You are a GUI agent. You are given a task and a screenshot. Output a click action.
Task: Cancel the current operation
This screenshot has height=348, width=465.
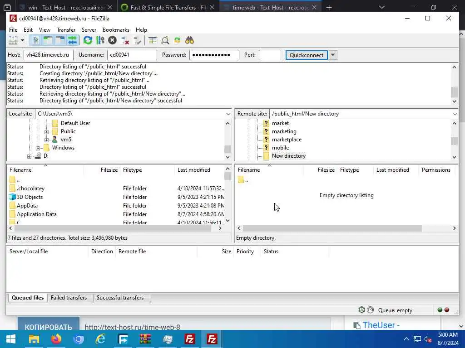[x=113, y=40]
